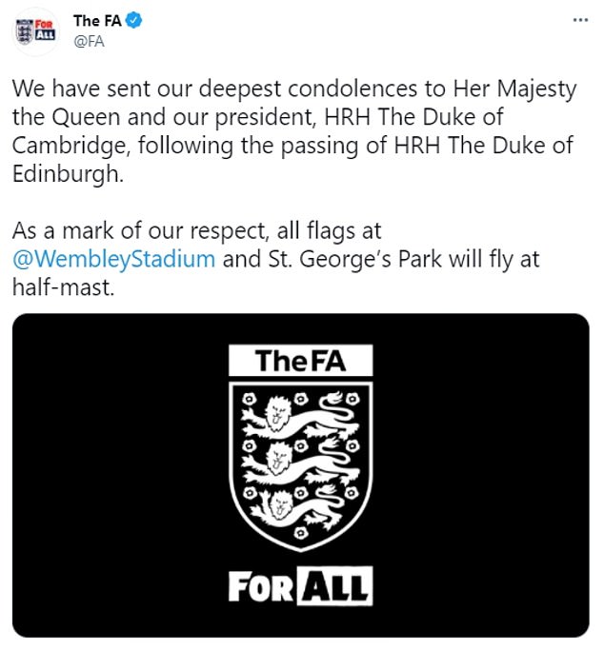Click "Her Majesty" in the tweet text
This screenshot has width=604, height=651.
coord(515,89)
